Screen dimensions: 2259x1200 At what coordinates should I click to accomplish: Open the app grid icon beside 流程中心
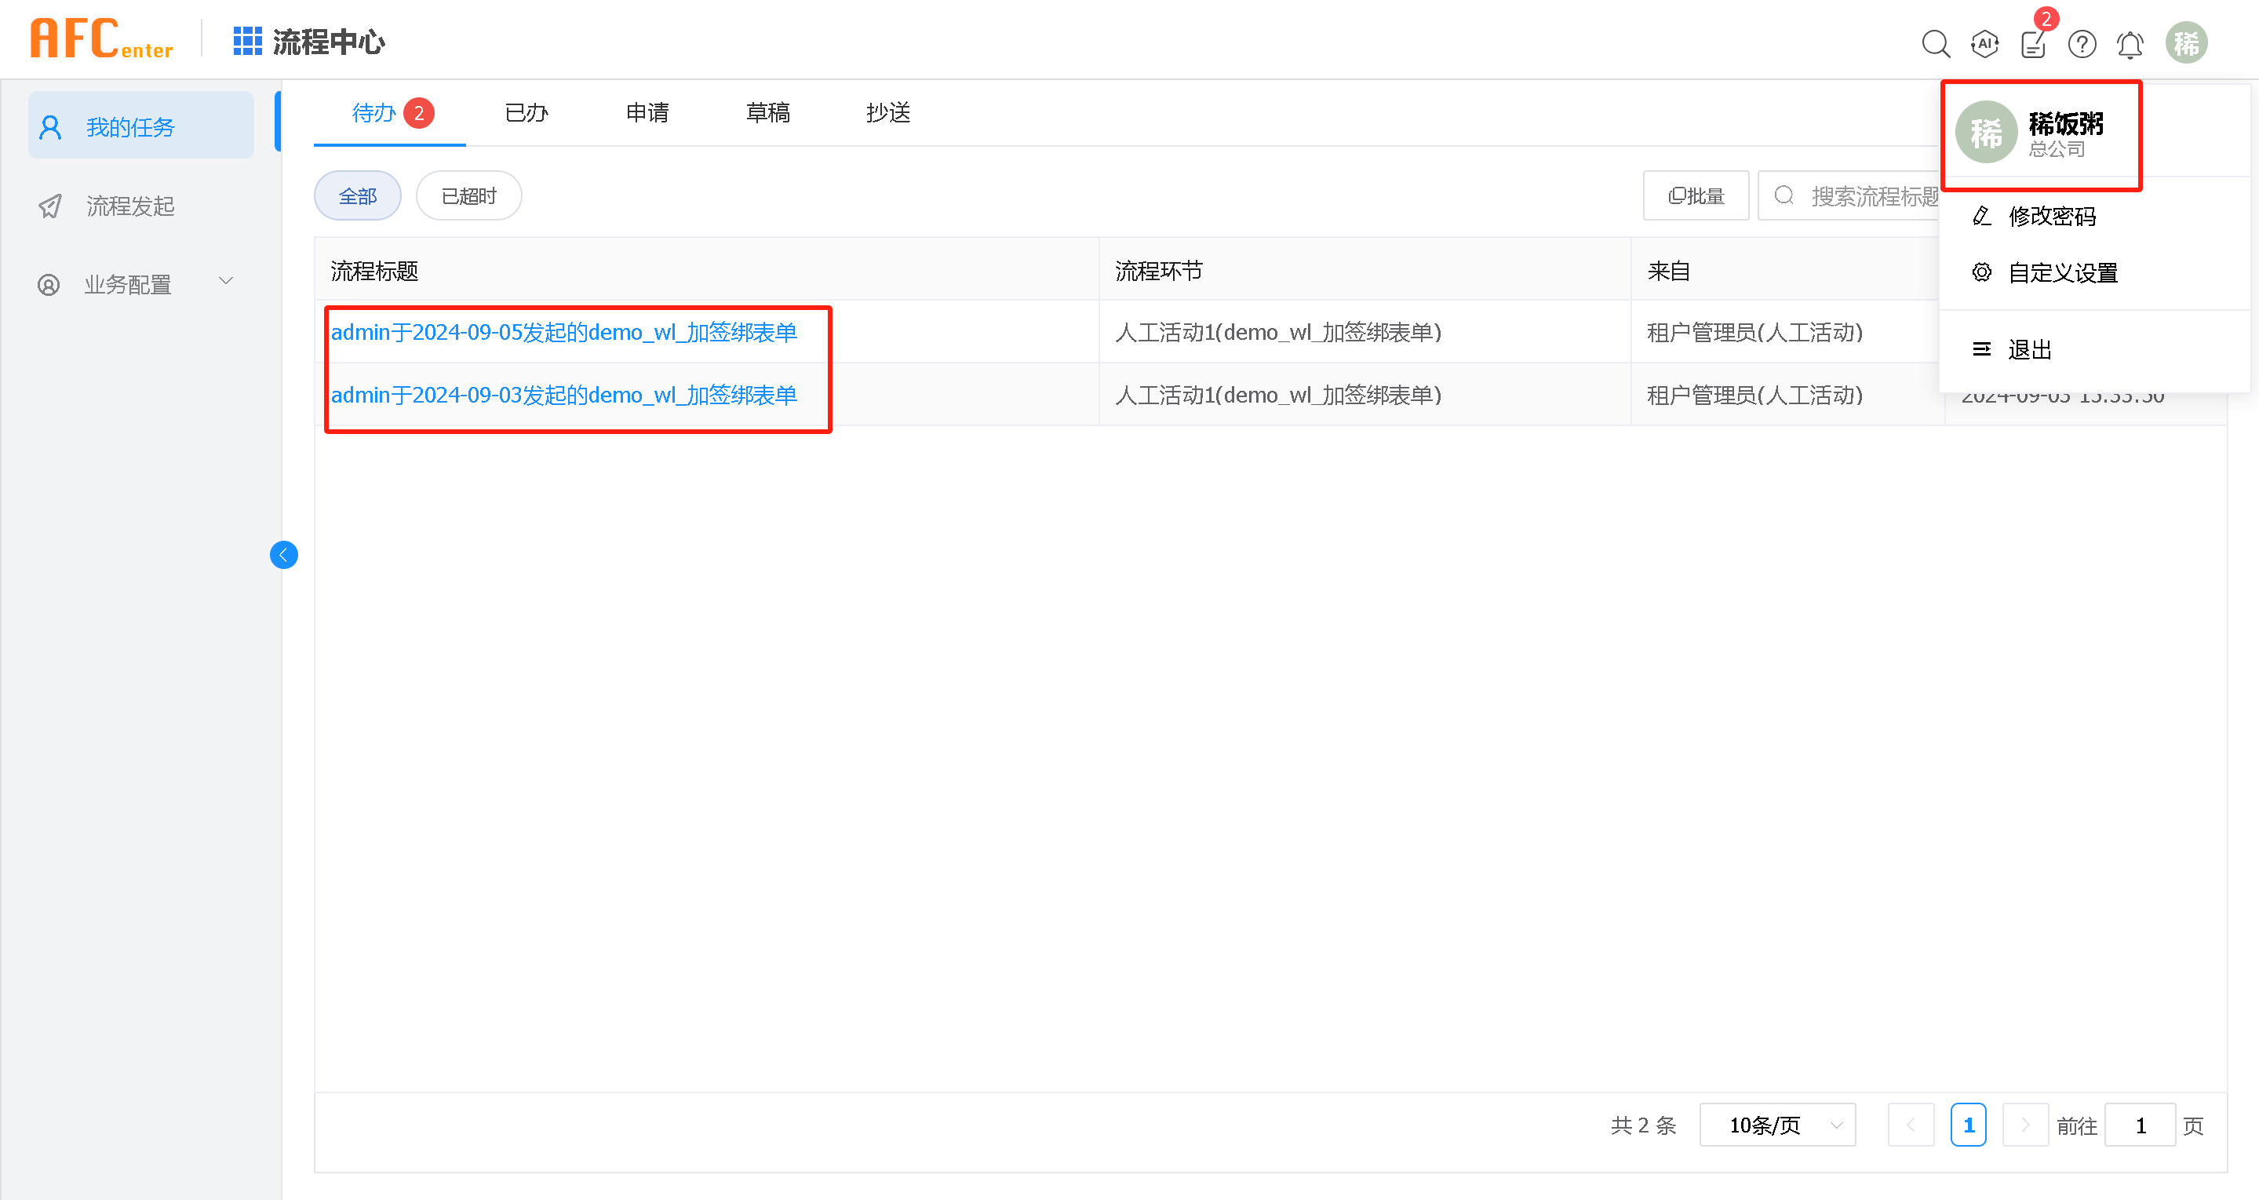click(x=247, y=42)
